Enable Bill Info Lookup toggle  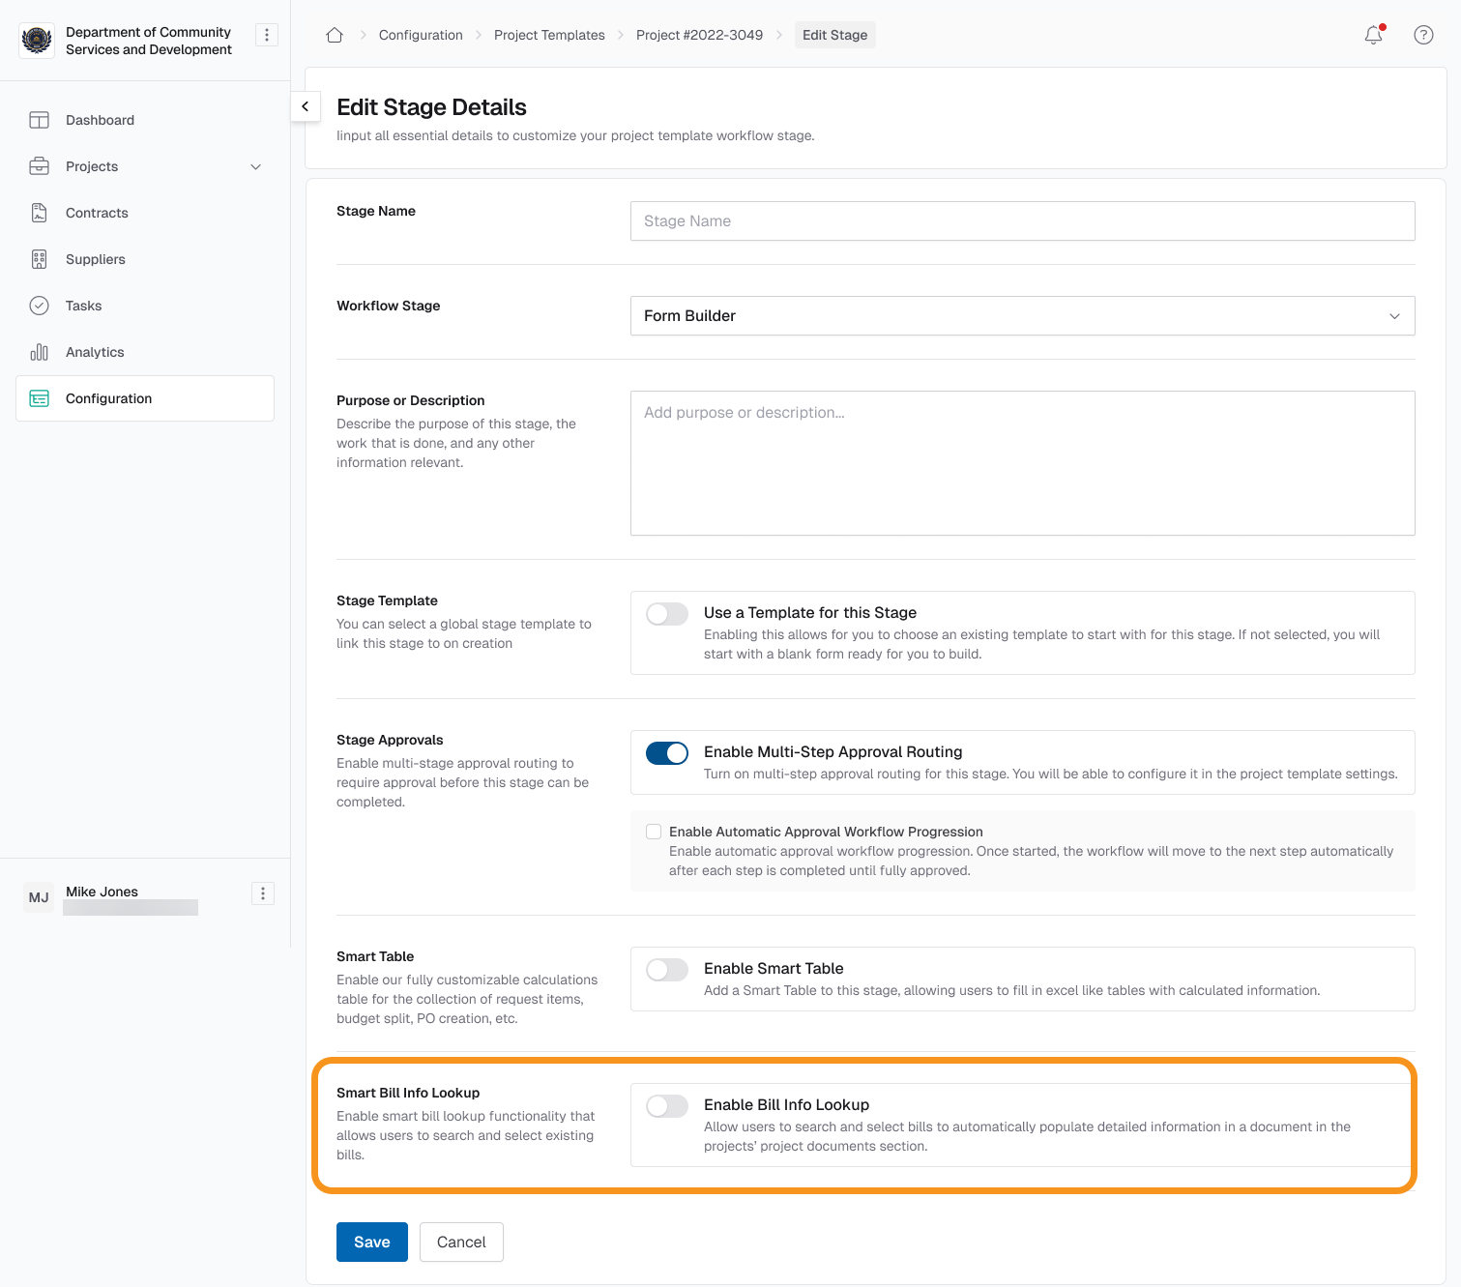(667, 1106)
